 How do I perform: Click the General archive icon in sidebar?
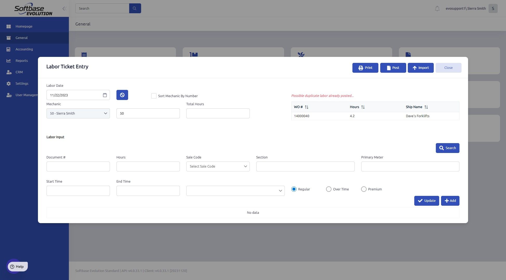9,38
